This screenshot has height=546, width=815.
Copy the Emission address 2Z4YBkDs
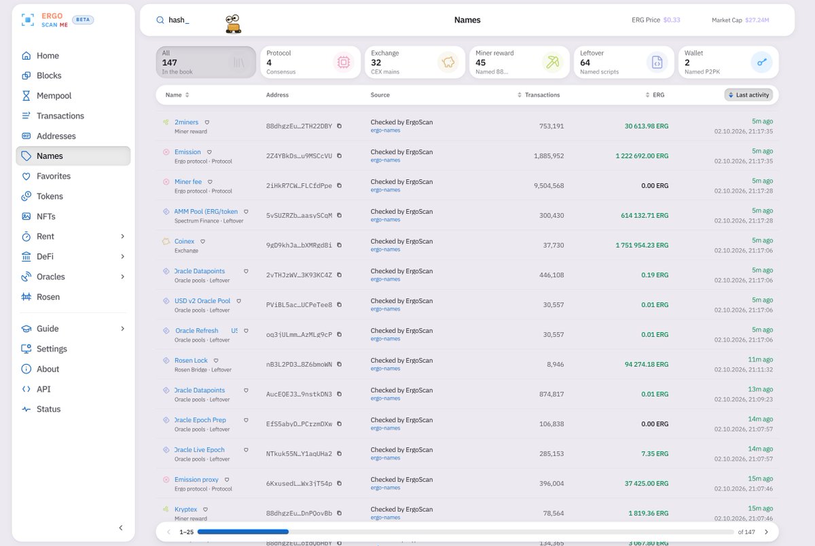pyautogui.click(x=340, y=156)
